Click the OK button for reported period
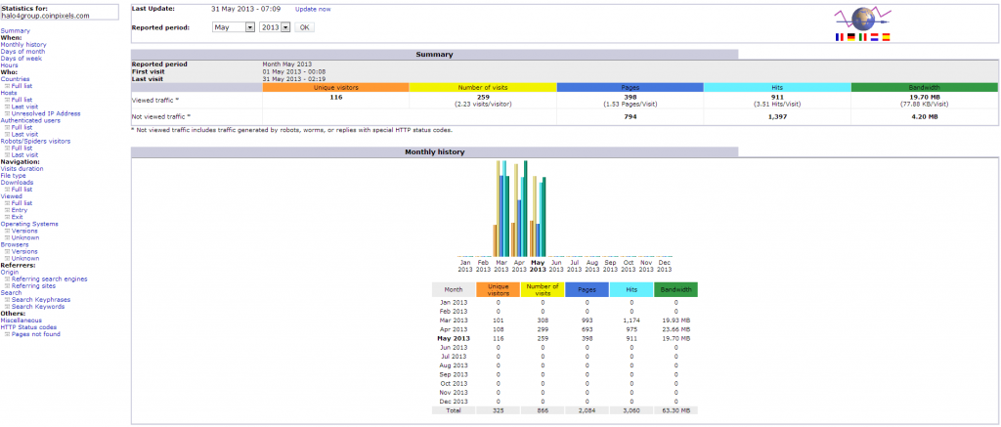 (x=305, y=27)
